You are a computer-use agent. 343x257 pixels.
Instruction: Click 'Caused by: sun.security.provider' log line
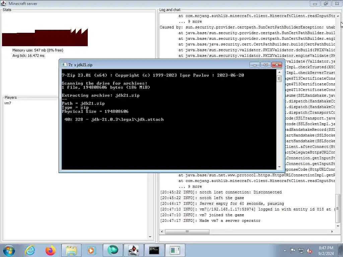[247, 27]
